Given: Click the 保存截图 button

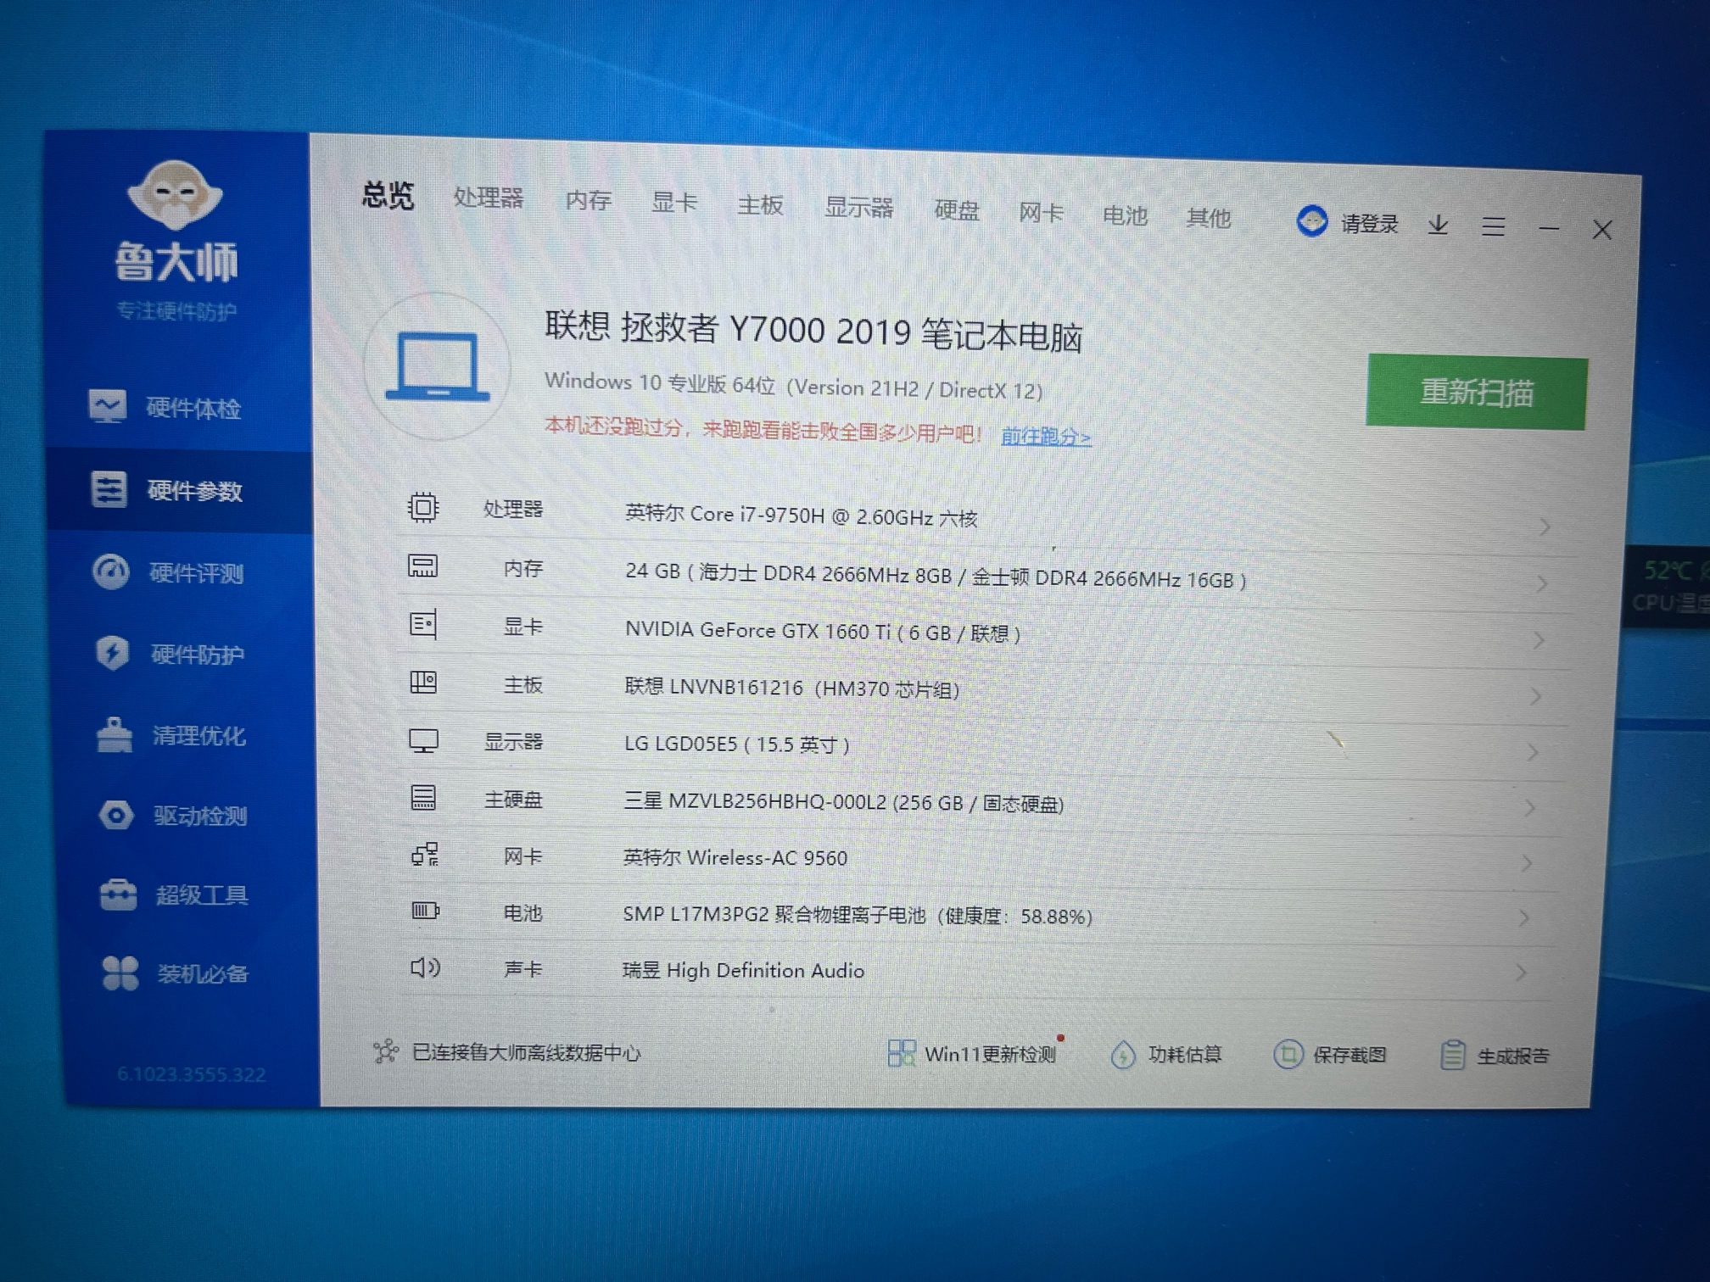Looking at the screenshot, I should pyautogui.click(x=1330, y=1055).
